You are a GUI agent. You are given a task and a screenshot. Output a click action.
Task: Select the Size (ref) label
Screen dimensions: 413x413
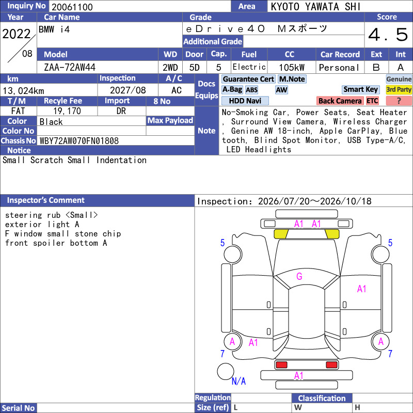pos(213,408)
